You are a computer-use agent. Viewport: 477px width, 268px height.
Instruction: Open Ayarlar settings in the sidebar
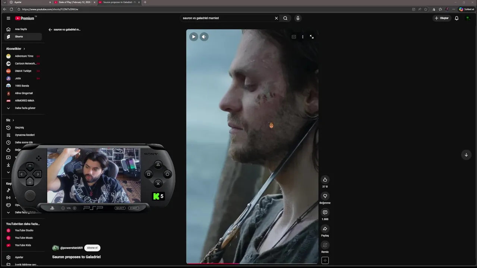coord(23,257)
